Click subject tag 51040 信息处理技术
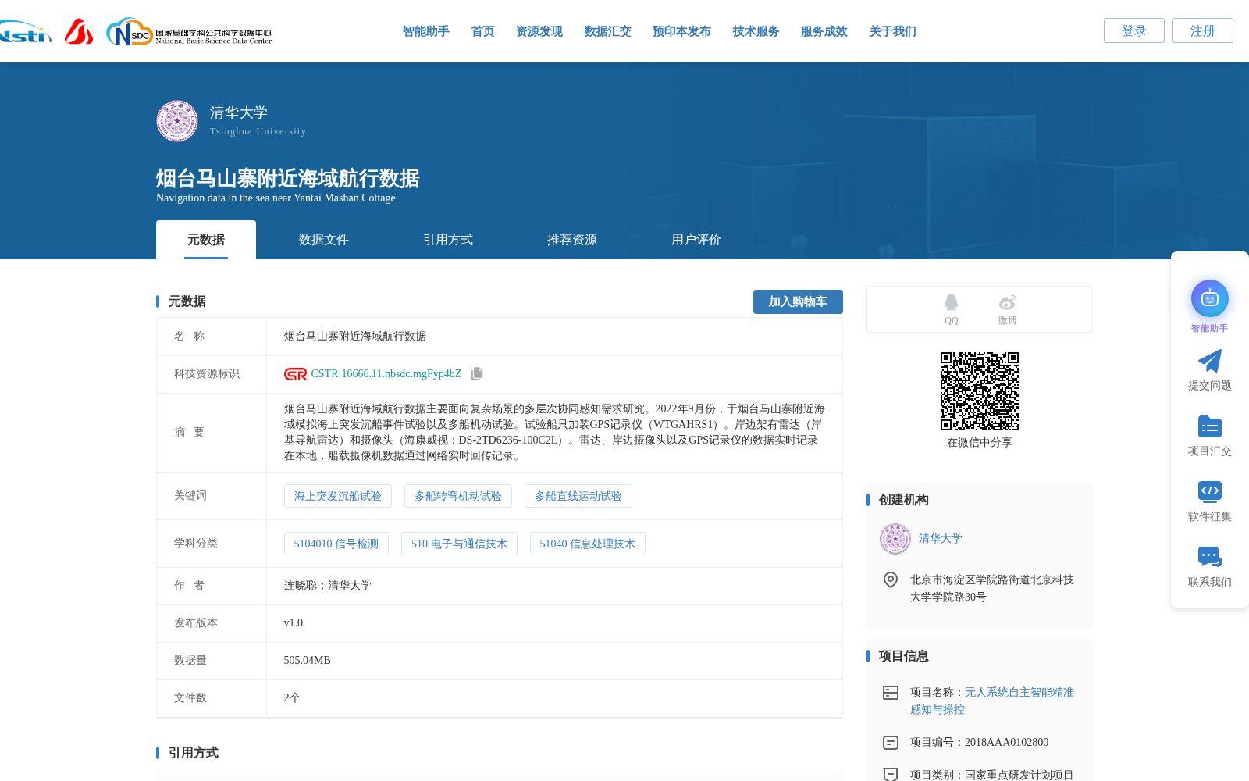Viewport: 1249px width, 781px height. [587, 544]
